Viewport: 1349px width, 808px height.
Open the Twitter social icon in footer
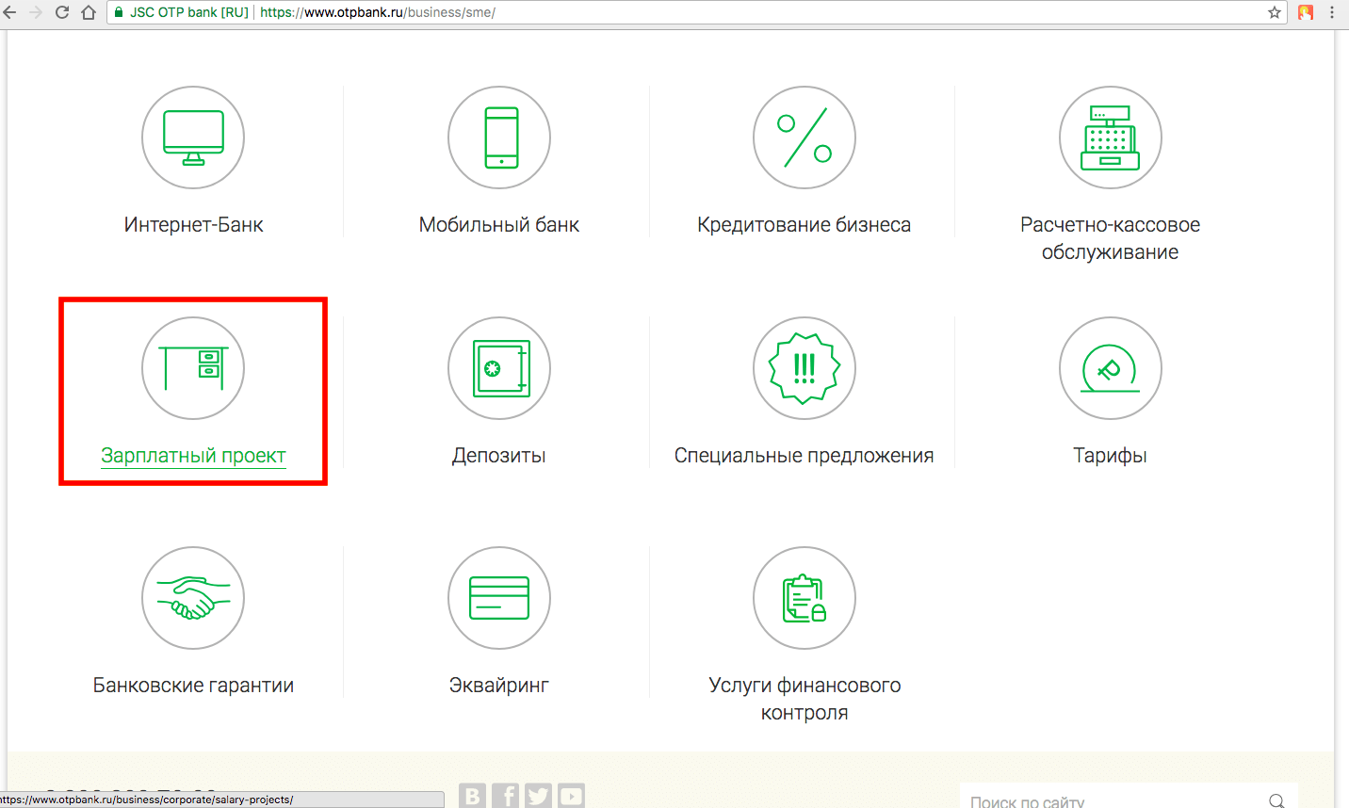point(538,796)
